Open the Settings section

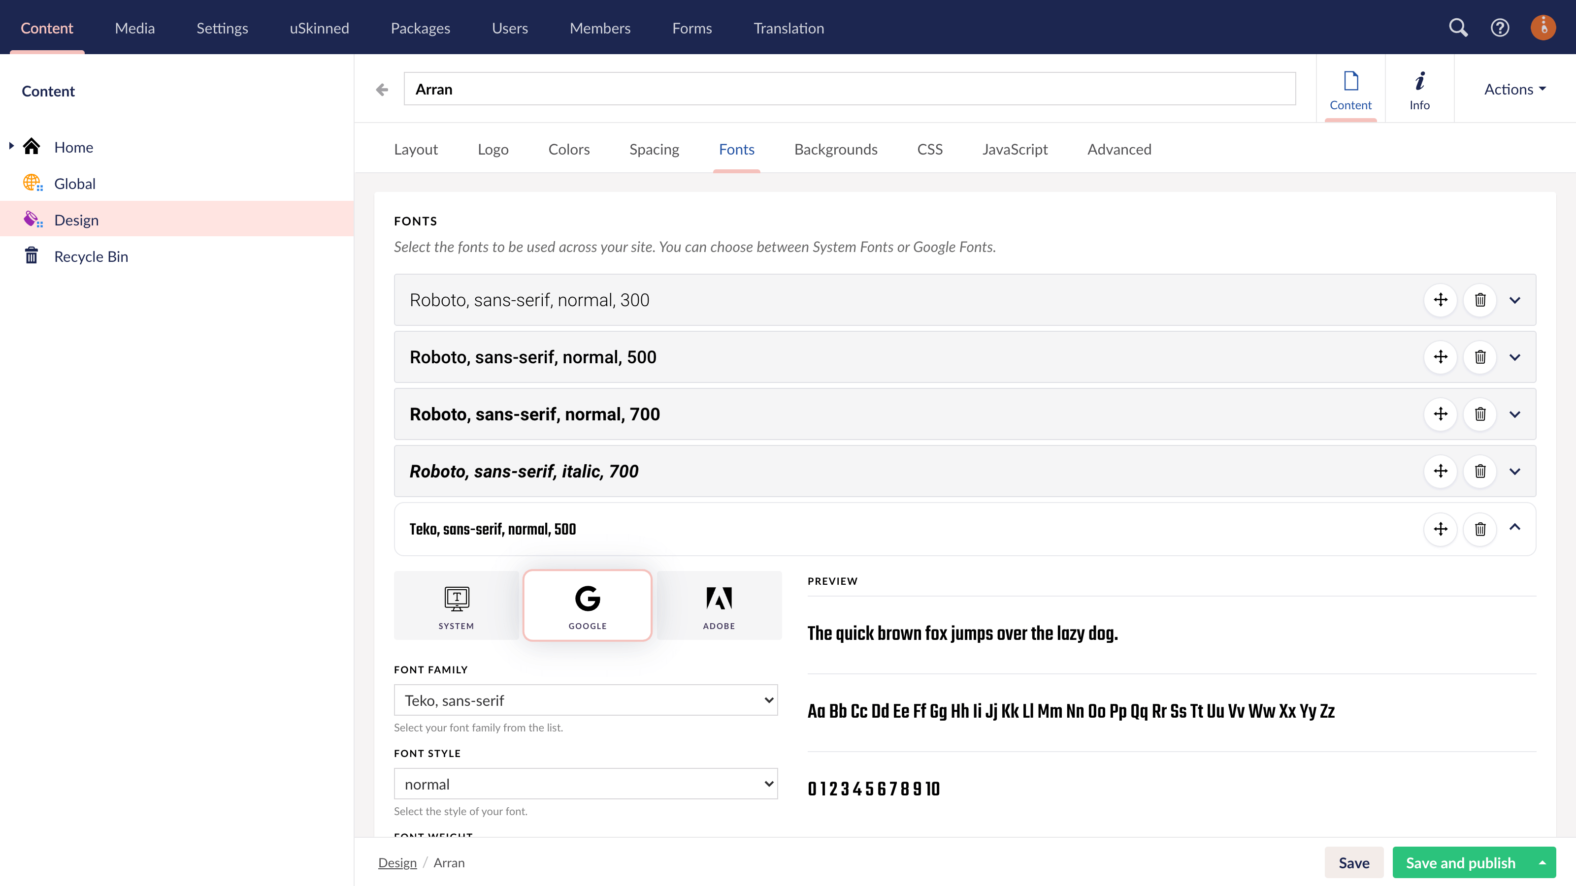point(222,28)
